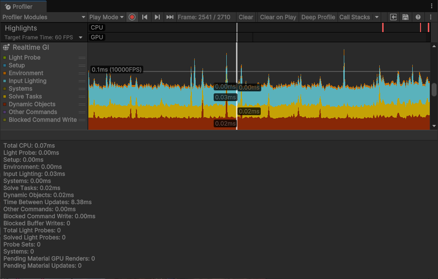The height and width of the screenshot is (279, 438).
Task: Save profiler data with disk icon
Action: (405, 17)
